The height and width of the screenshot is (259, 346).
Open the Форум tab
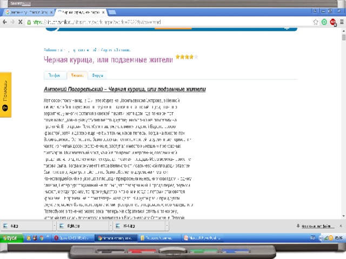click(97, 76)
